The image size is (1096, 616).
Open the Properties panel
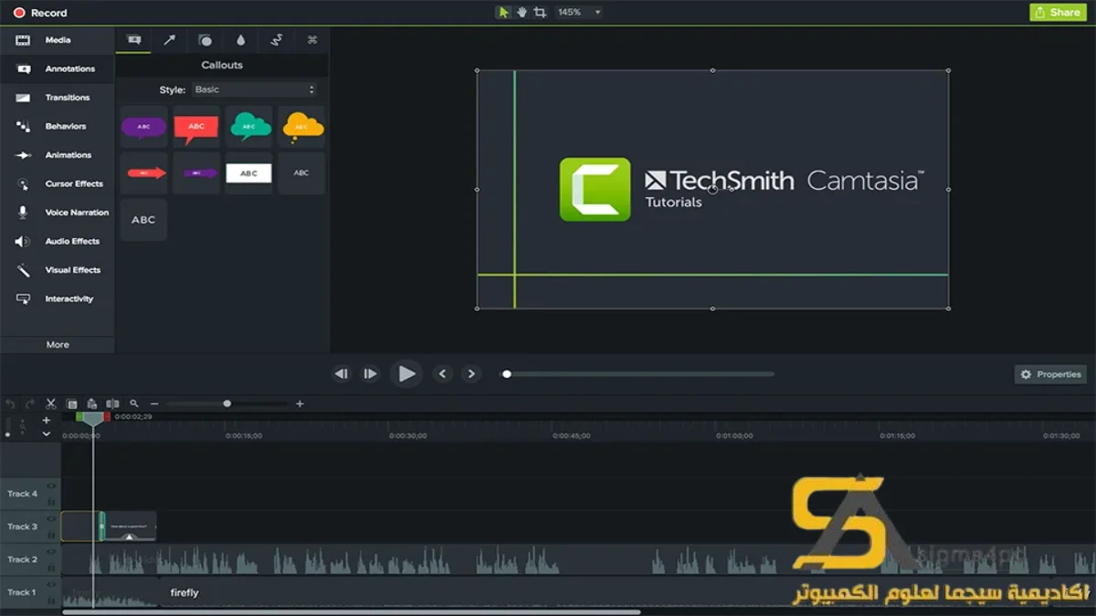pyautogui.click(x=1050, y=374)
